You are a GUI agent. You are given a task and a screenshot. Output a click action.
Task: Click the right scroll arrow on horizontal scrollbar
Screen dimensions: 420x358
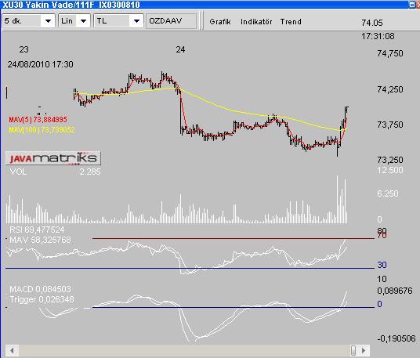click(x=364, y=350)
